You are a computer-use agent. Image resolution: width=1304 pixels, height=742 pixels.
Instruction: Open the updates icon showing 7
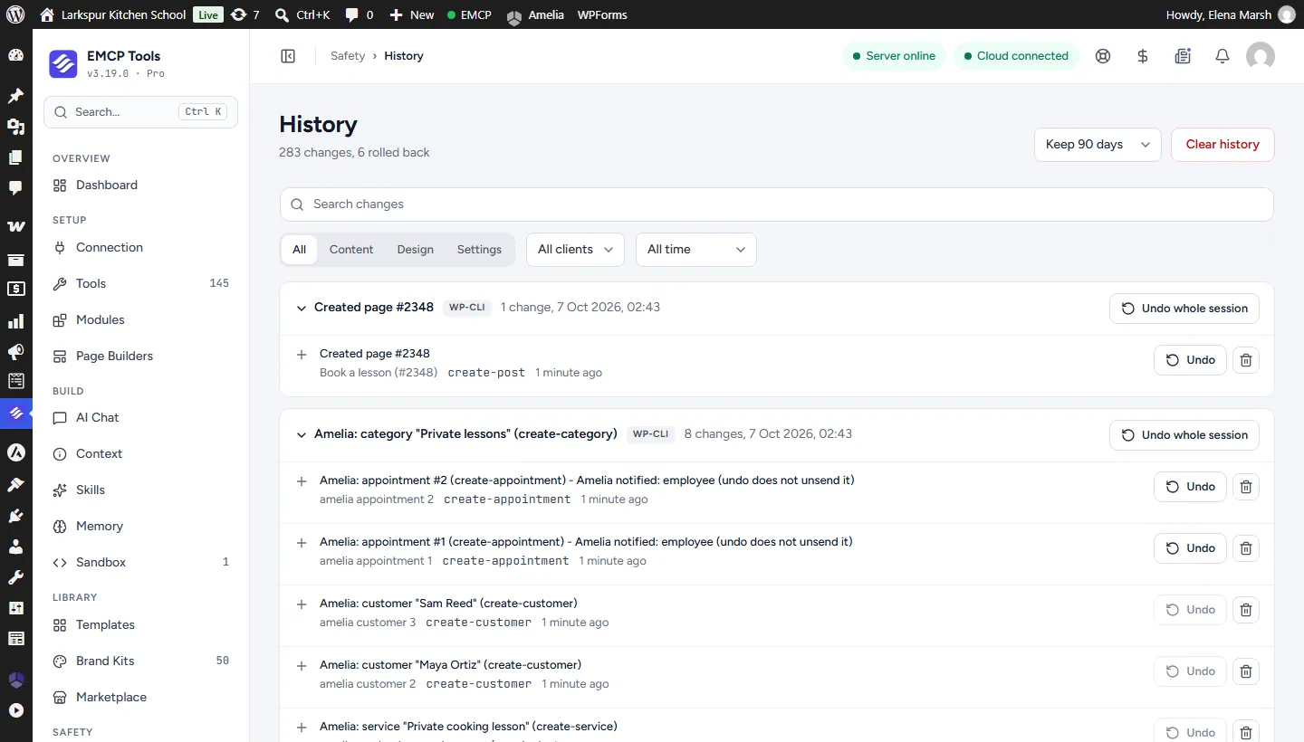pos(244,14)
